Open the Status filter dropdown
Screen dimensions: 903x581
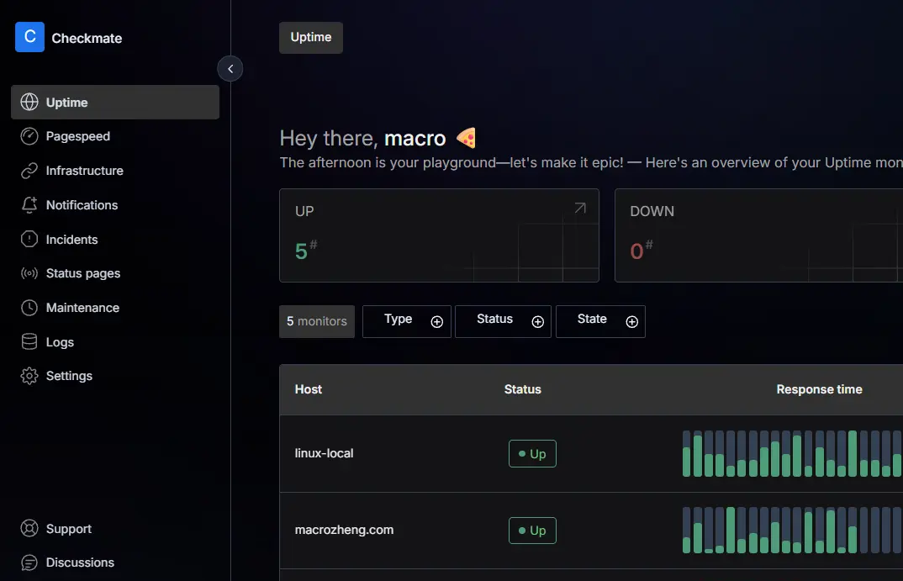point(503,321)
